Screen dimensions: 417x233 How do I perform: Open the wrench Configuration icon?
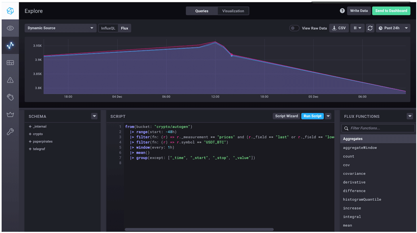(10, 132)
